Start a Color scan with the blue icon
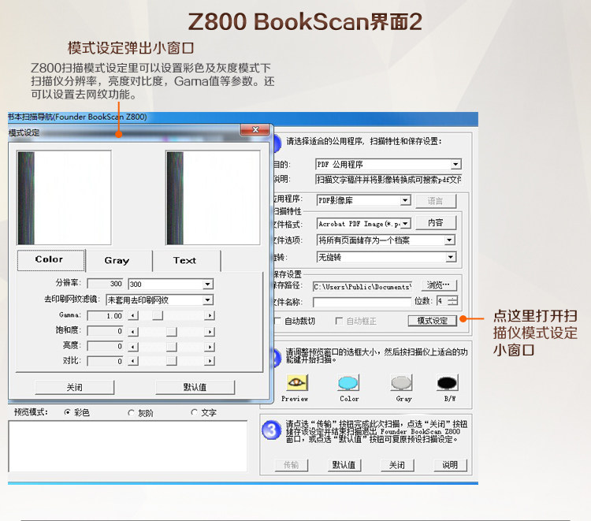This screenshot has height=521, width=591. point(348,382)
